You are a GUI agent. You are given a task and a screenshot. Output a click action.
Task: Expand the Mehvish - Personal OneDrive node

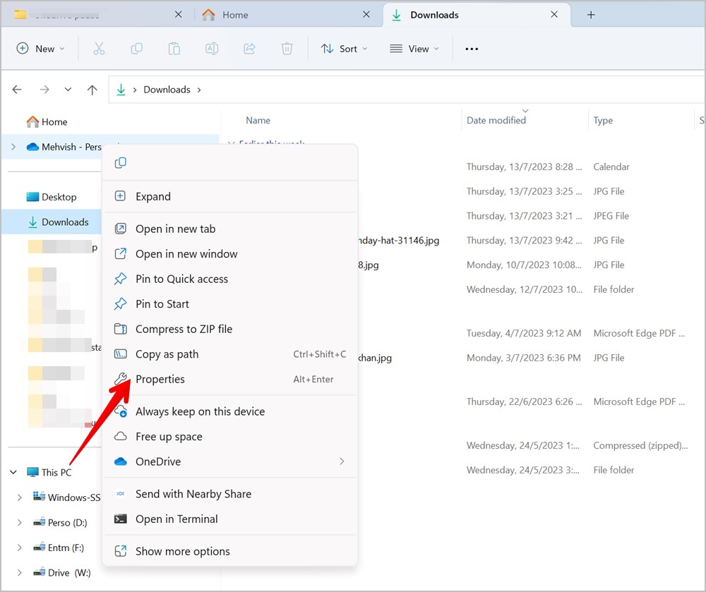(x=13, y=147)
